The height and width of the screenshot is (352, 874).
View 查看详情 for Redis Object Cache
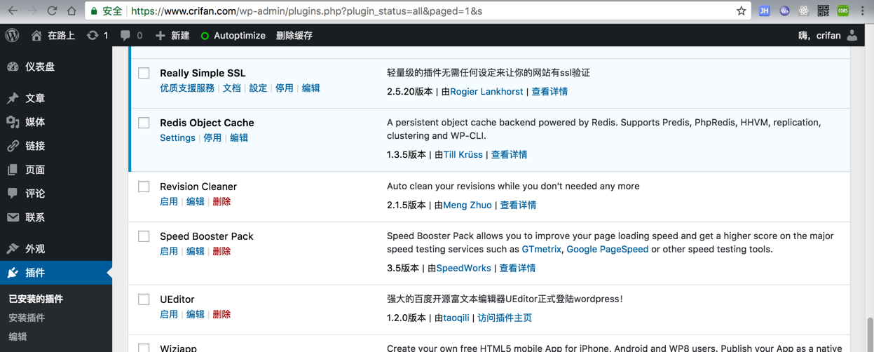click(x=509, y=155)
